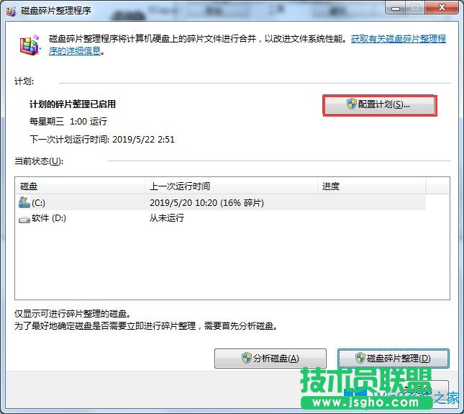Click the 软件 (D:) disk icon

[x=24, y=220]
